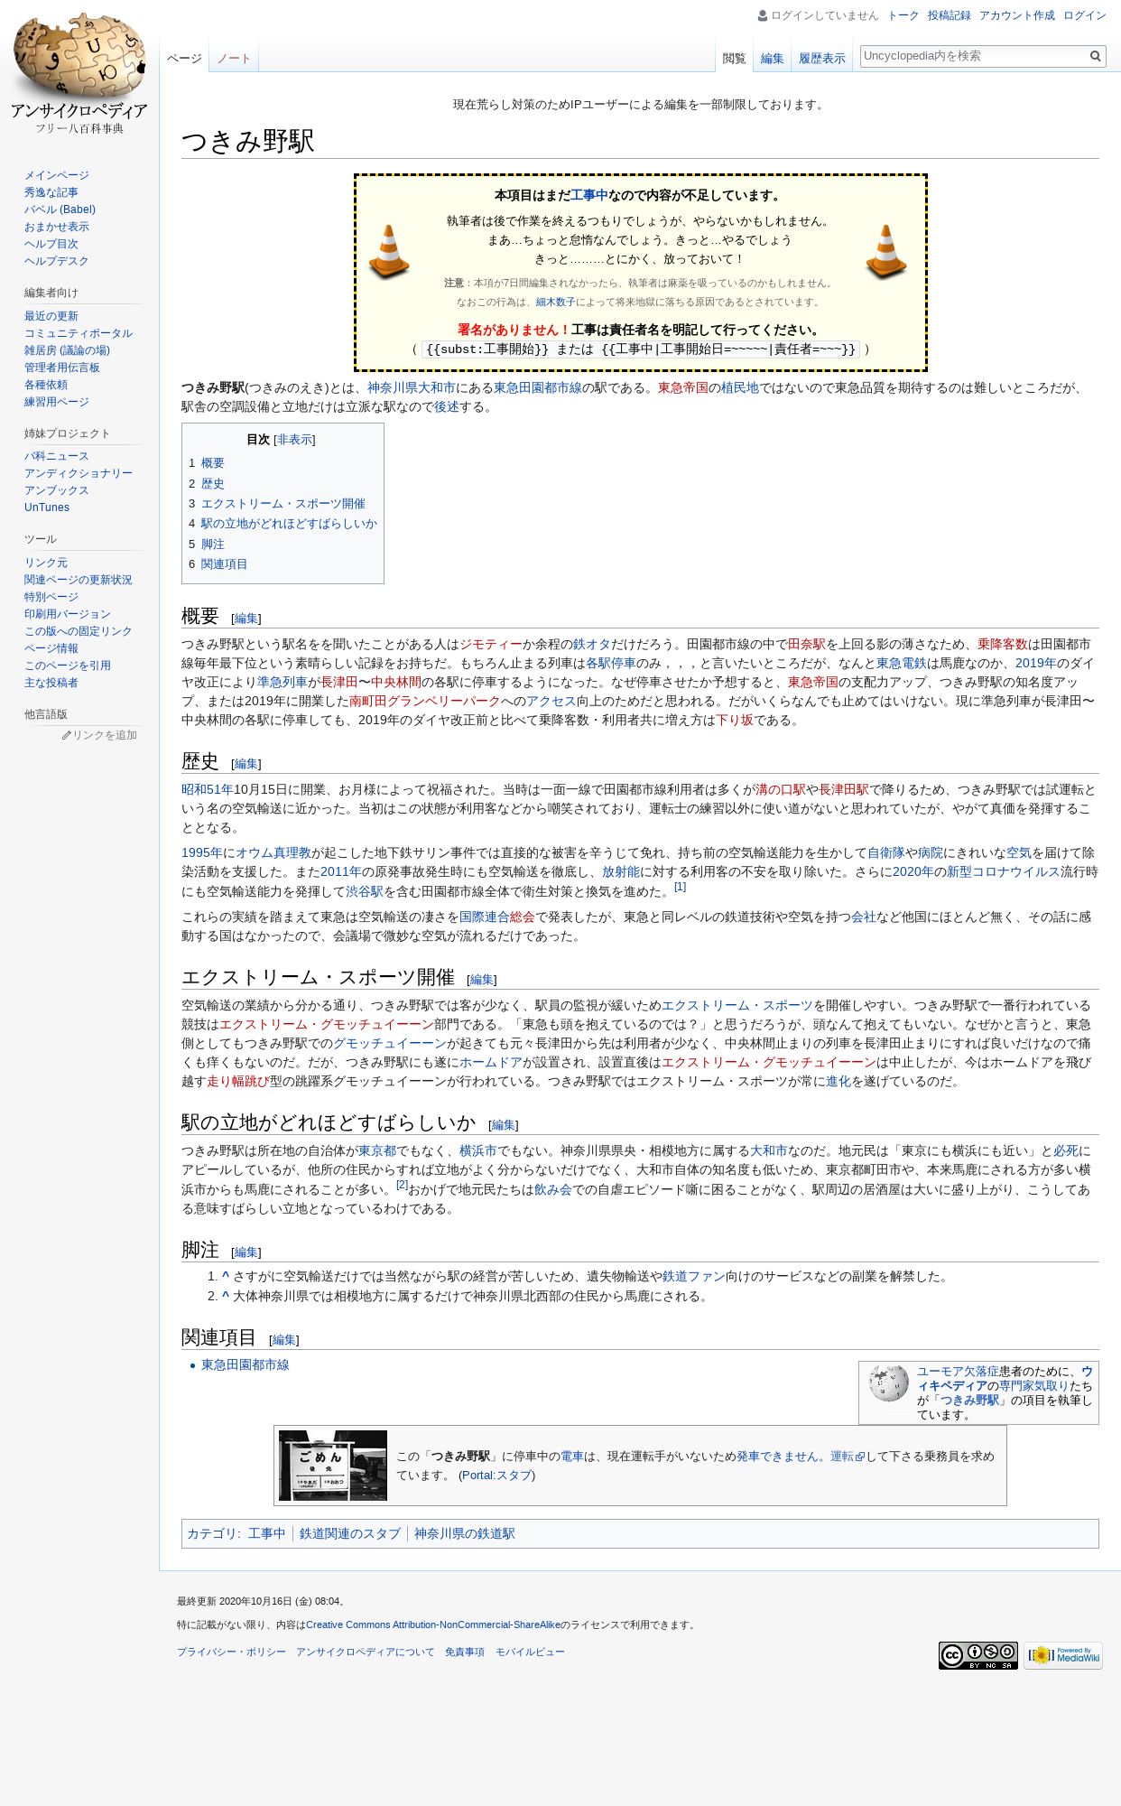Click the ログイン link
This screenshot has height=1806, width=1121.
[1084, 15]
